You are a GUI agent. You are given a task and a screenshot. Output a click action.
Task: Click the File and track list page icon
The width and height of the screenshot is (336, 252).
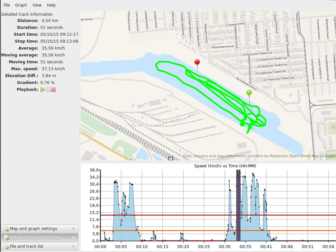tap(6, 246)
